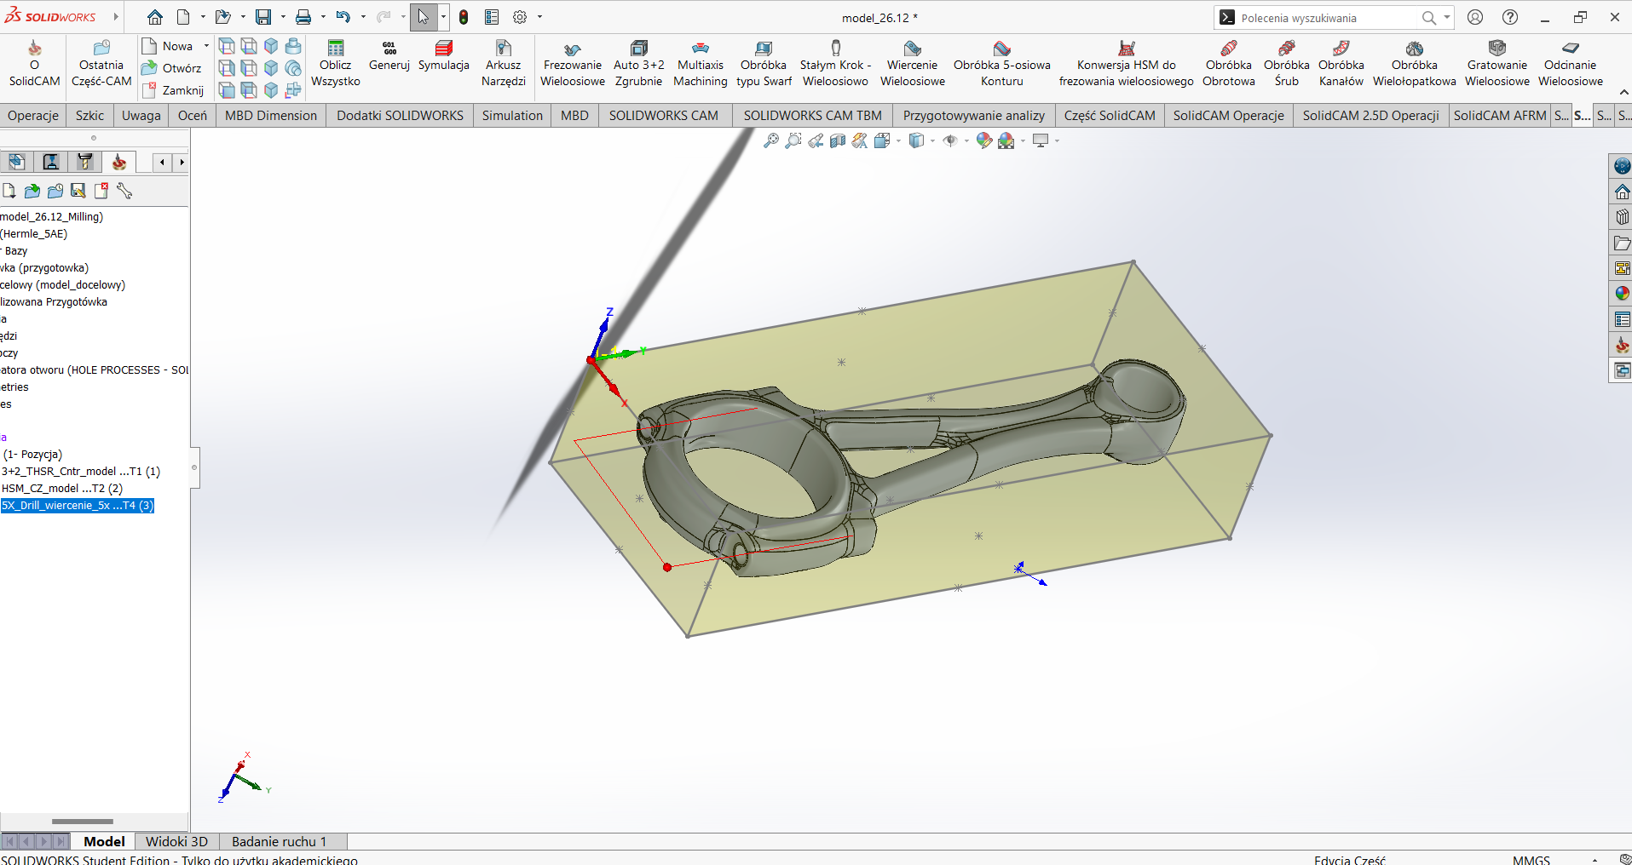
Task: Open the Save dropdown arrow
Action: [283, 17]
